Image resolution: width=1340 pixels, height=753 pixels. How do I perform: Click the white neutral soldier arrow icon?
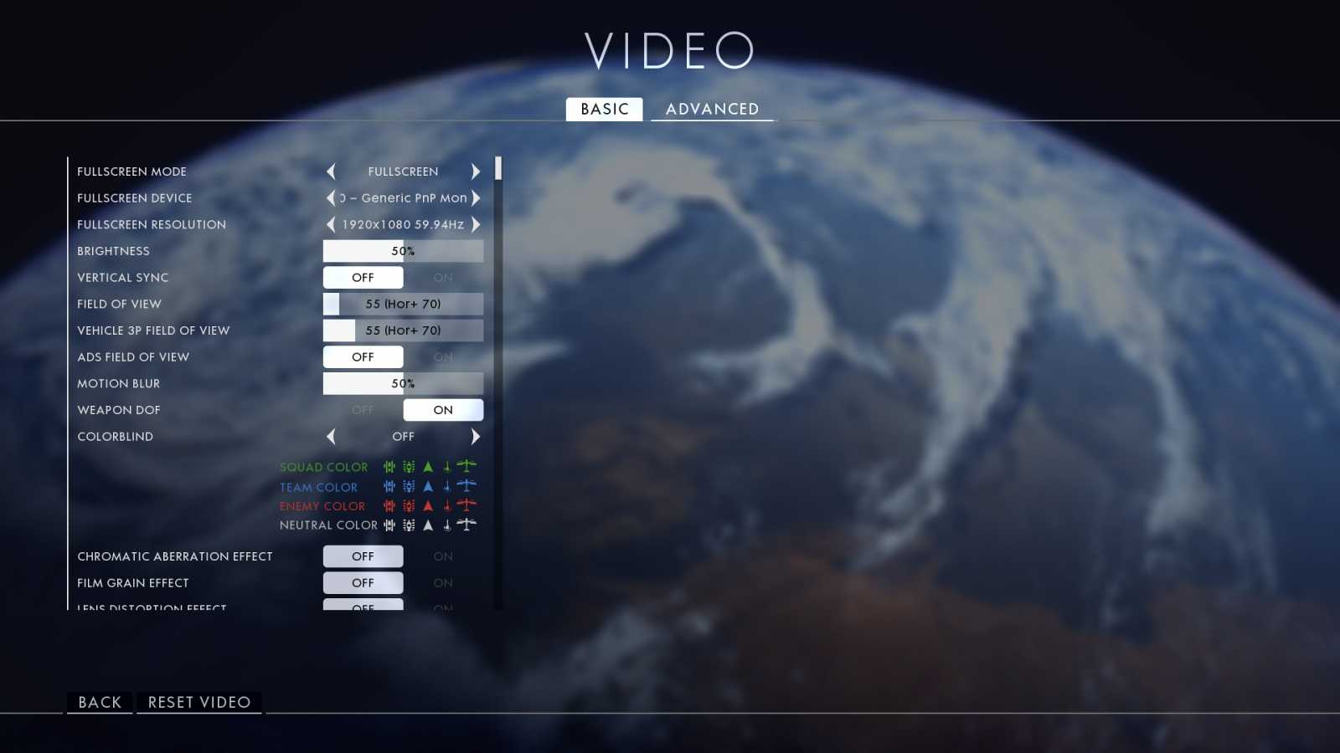tap(428, 525)
